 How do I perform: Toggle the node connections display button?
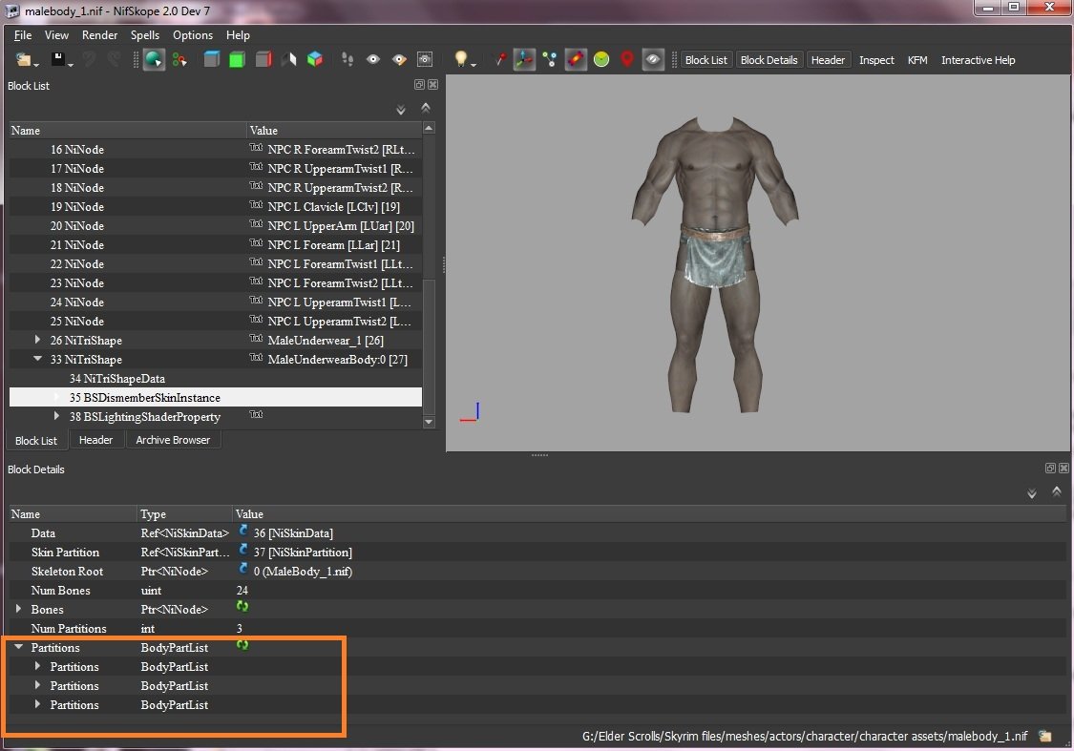[x=549, y=59]
